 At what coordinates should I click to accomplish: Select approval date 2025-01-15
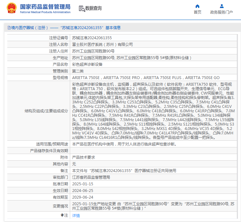click(x=82, y=184)
